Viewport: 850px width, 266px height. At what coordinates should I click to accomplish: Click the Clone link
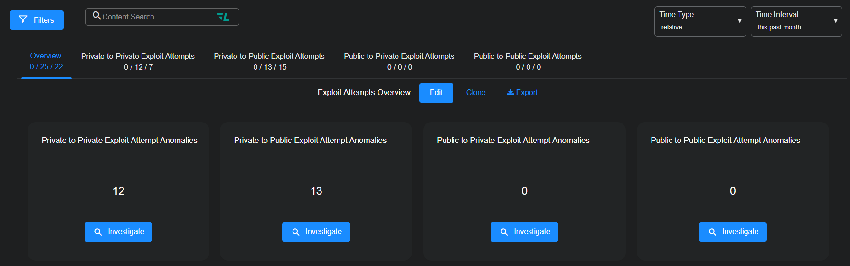[x=475, y=93]
